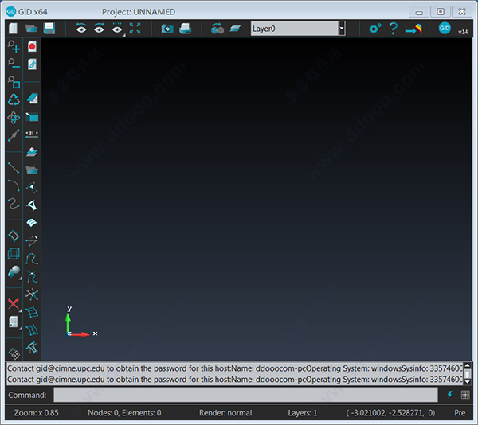Click 'Zoom: x 0.85' in the status bar
Viewport: 478px width, 425px height.
(x=37, y=413)
